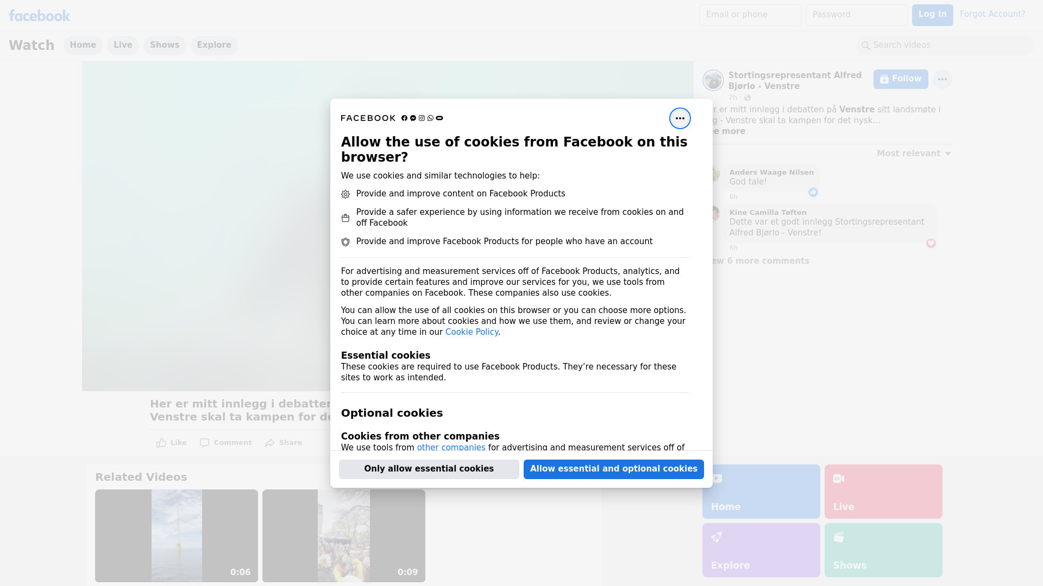Click the green Shows tile
1043x586 pixels.
(883, 550)
